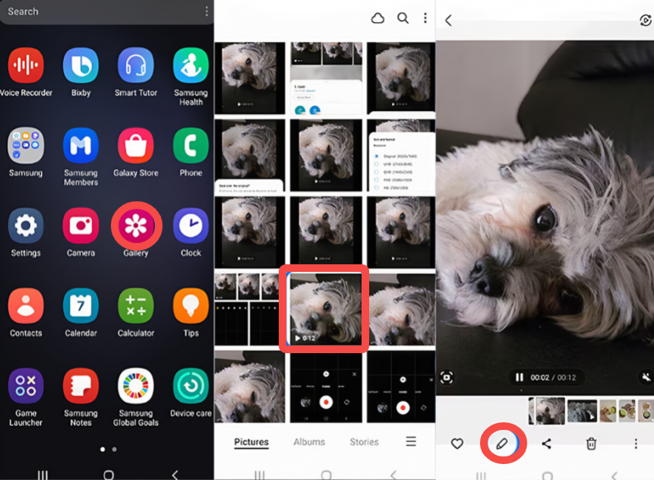This screenshot has height=480, width=654.
Task: Open search within the Gallery
Action: pos(403,17)
